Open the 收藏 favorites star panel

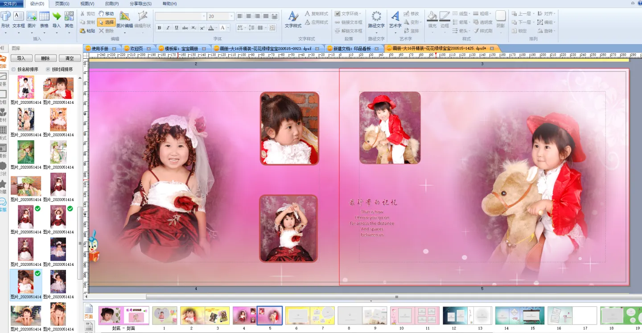click(x=3, y=187)
